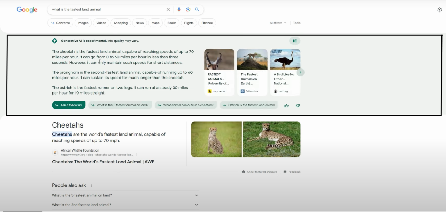Start voice search with microphone icon
446x212 pixels.
[179, 10]
